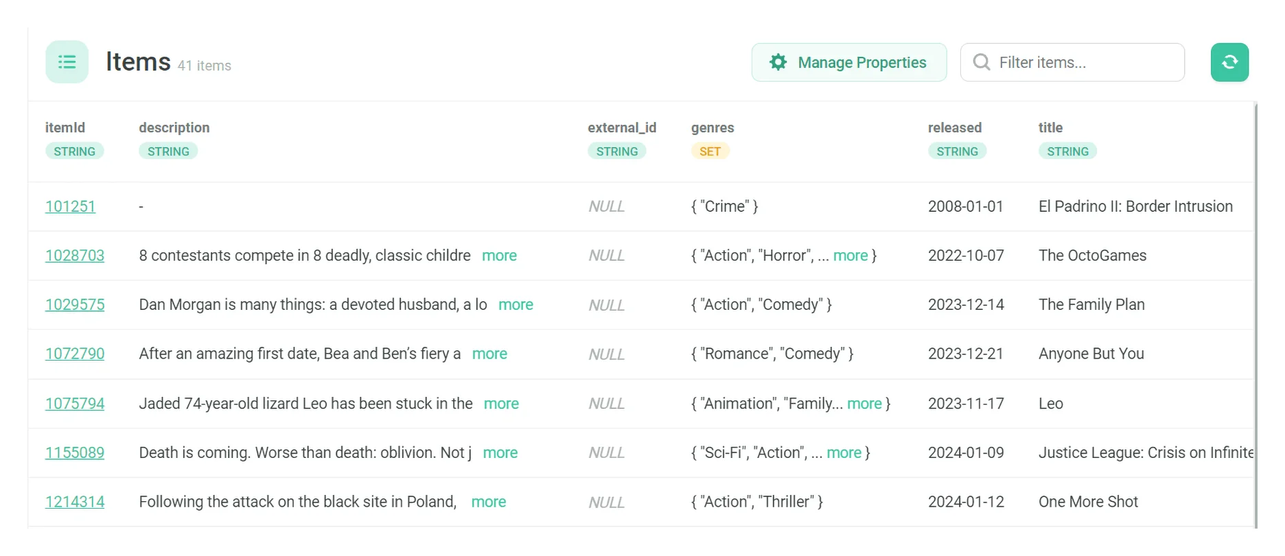
Task: Click the vertical scrollbar of the table
Action: 1255,315
